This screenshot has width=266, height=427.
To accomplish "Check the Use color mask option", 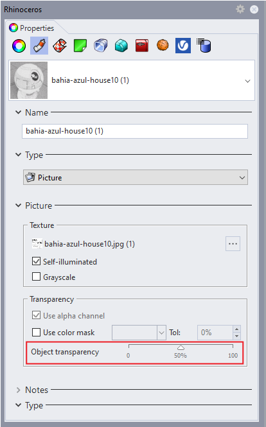I will click(x=36, y=332).
